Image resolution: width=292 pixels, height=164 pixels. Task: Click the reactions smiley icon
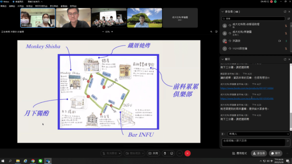pos(172,153)
